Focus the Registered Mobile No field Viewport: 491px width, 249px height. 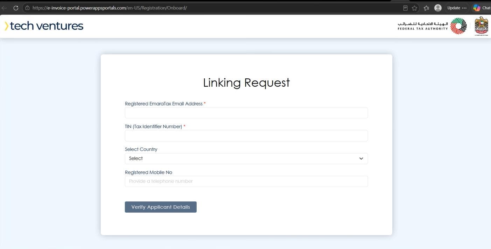point(246,181)
